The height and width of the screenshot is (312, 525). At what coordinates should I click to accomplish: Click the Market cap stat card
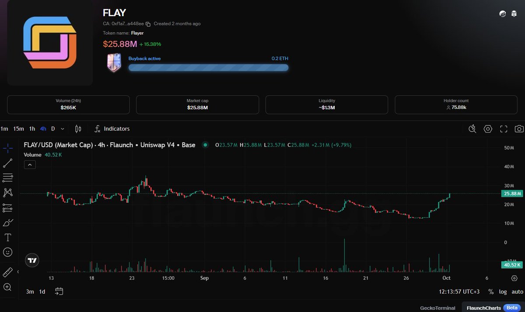(198, 104)
